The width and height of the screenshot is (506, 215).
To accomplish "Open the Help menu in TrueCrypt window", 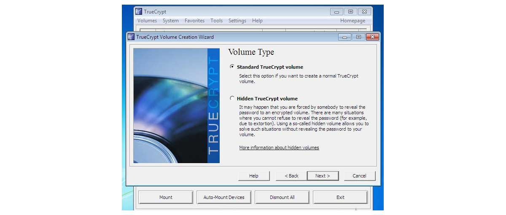I will click(257, 21).
